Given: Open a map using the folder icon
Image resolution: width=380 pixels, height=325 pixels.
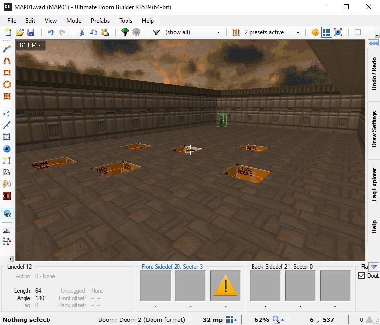Looking at the screenshot, I should coord(20,32).
